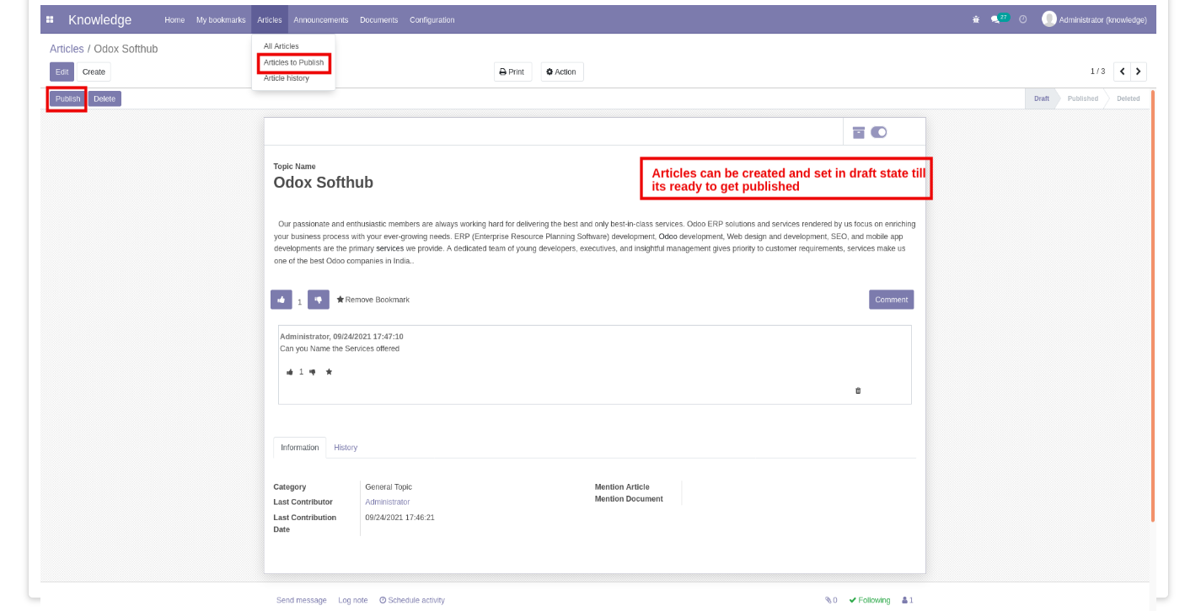This screenshot has width=1185, height=611.
Task: Delete the comment using the trash icon
Action: click(x=858, y=391)
